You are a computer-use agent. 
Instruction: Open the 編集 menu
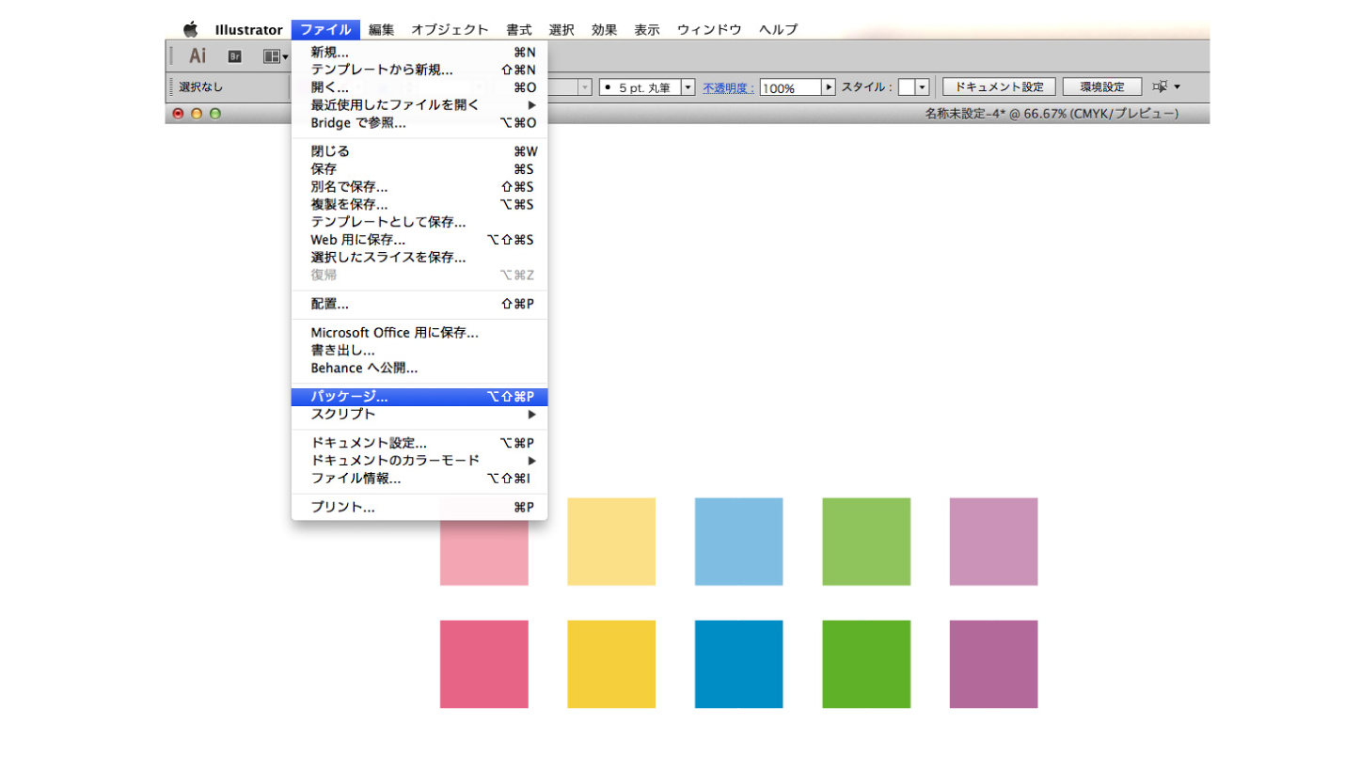(381, 29)
